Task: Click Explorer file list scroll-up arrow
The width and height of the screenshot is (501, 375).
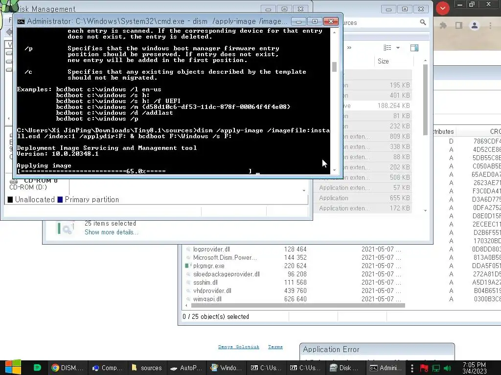Action: click(425, 60)
